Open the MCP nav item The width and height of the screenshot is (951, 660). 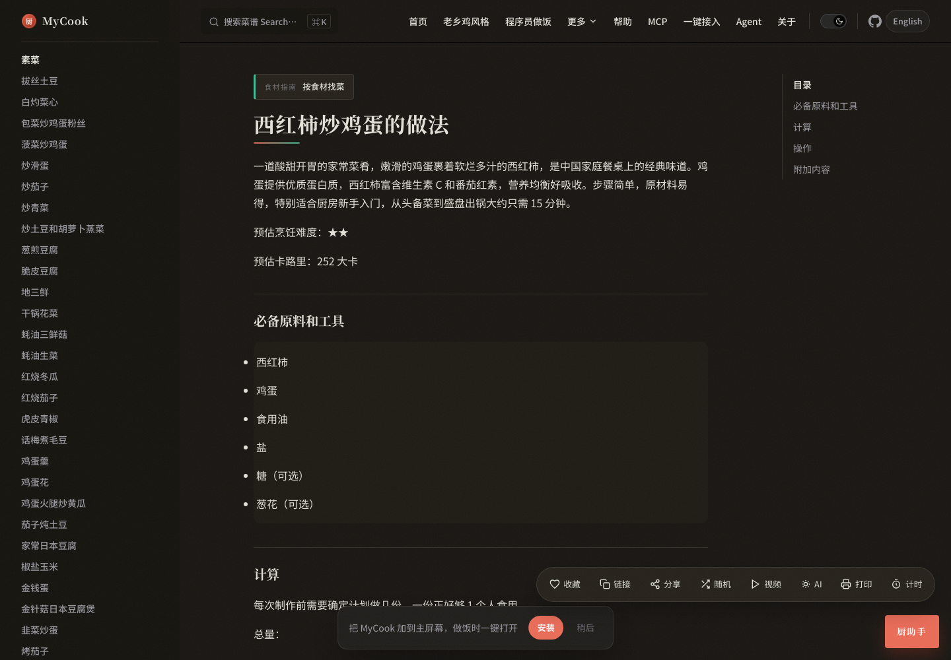coord(658,22)
